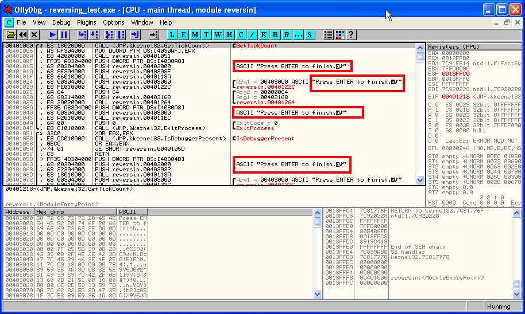Open Appearance options color grid icon
This screenshot has width=525, height=314.
340,35
